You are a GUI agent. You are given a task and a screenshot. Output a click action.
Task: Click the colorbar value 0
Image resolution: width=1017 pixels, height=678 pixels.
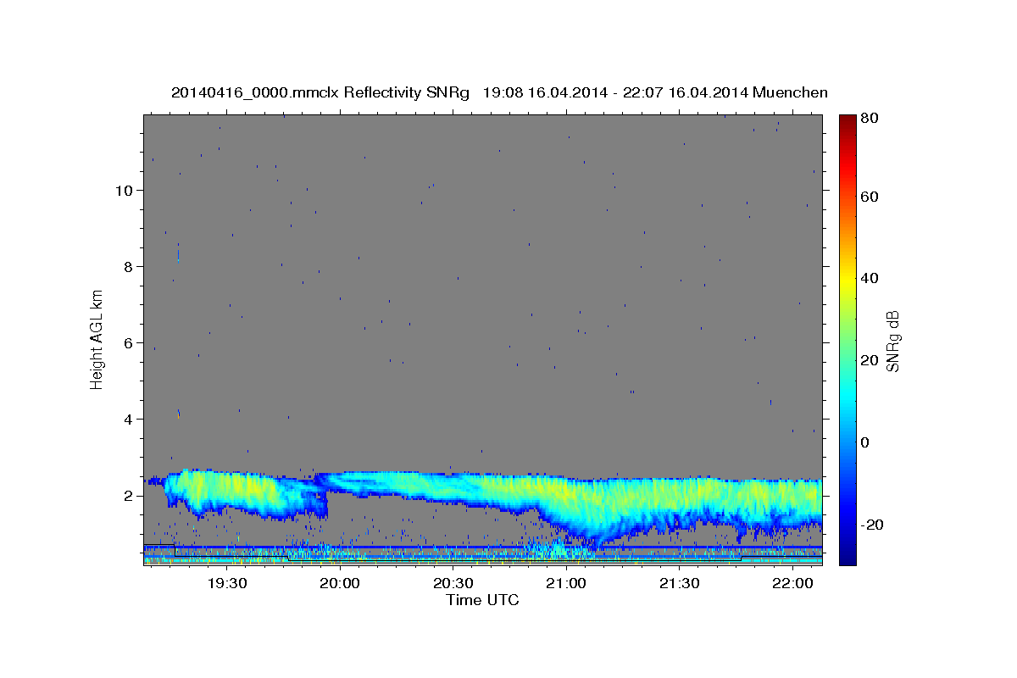coord(867,442)
